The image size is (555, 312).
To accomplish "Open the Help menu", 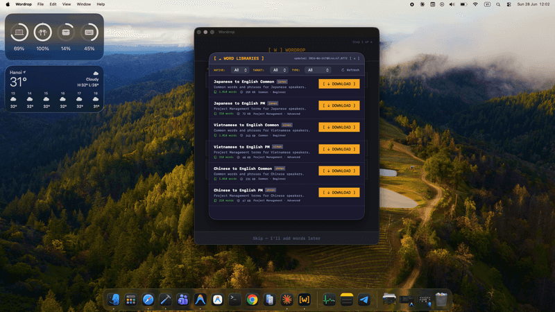I will [x=101, y=4].
